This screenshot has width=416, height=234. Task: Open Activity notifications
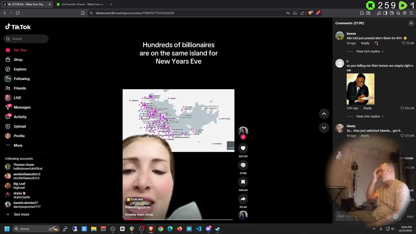[16, 117]
